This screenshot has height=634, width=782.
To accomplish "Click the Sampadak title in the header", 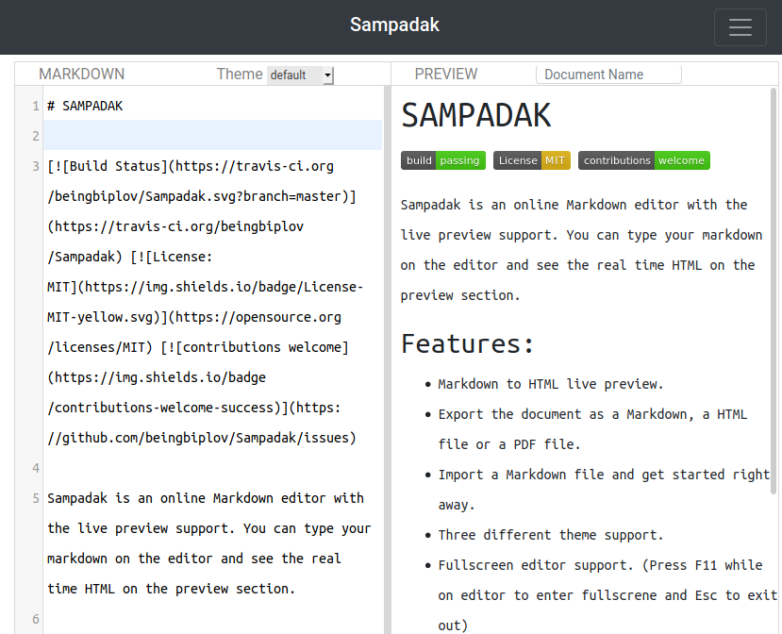I will pos(394,25).
